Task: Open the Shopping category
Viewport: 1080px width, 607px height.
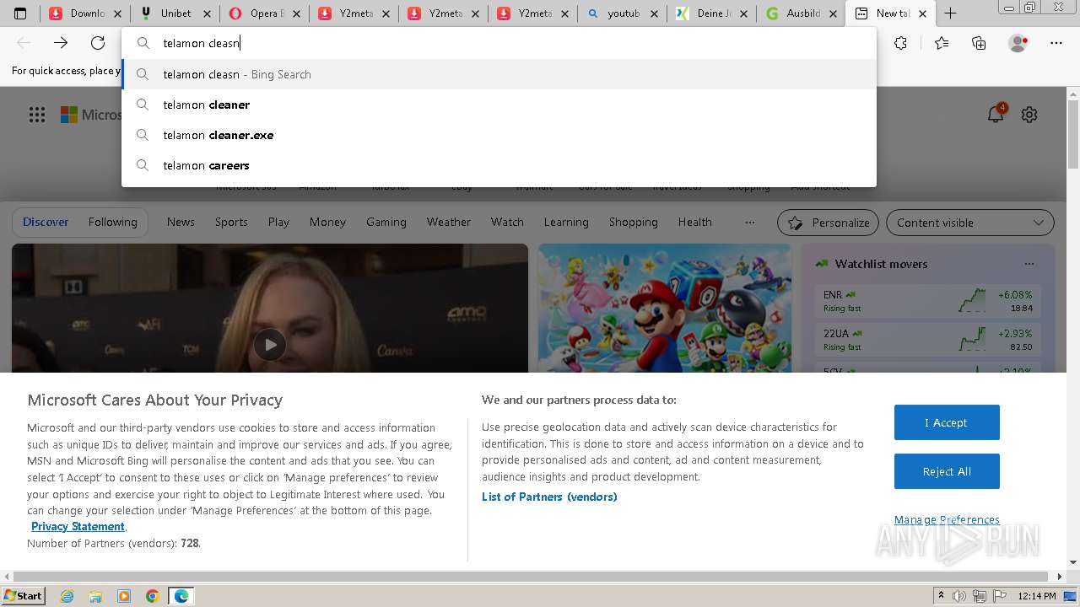Action: [634, 223]
